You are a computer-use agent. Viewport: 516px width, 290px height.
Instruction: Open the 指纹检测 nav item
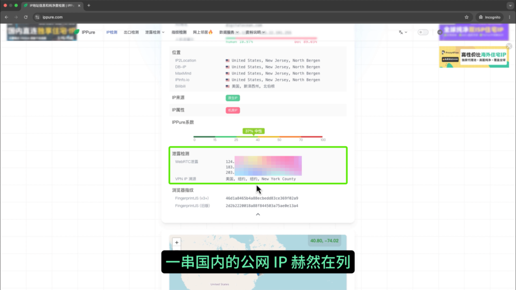[179, 32]
